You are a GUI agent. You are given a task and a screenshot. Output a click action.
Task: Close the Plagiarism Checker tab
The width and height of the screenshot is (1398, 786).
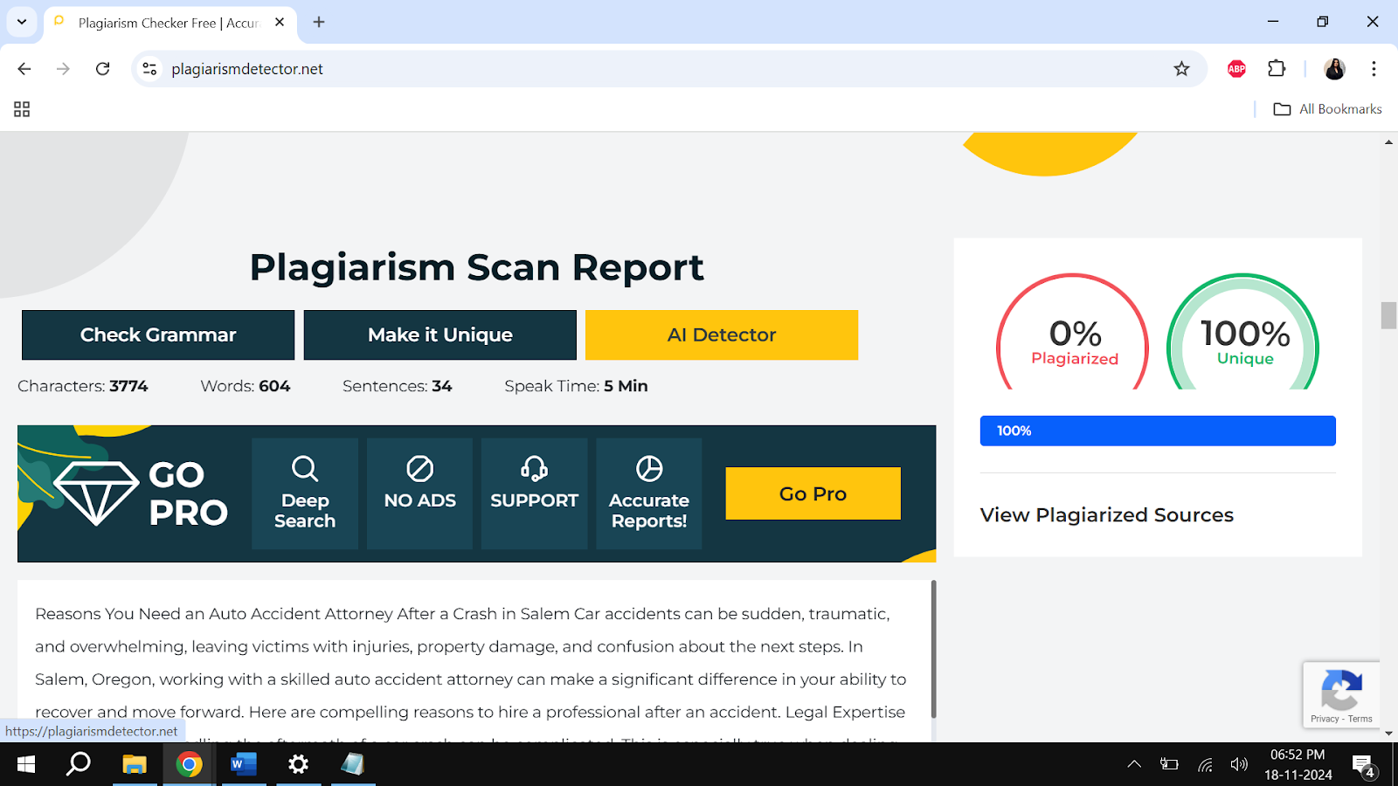pyautogui.click(x=280, y=22)
